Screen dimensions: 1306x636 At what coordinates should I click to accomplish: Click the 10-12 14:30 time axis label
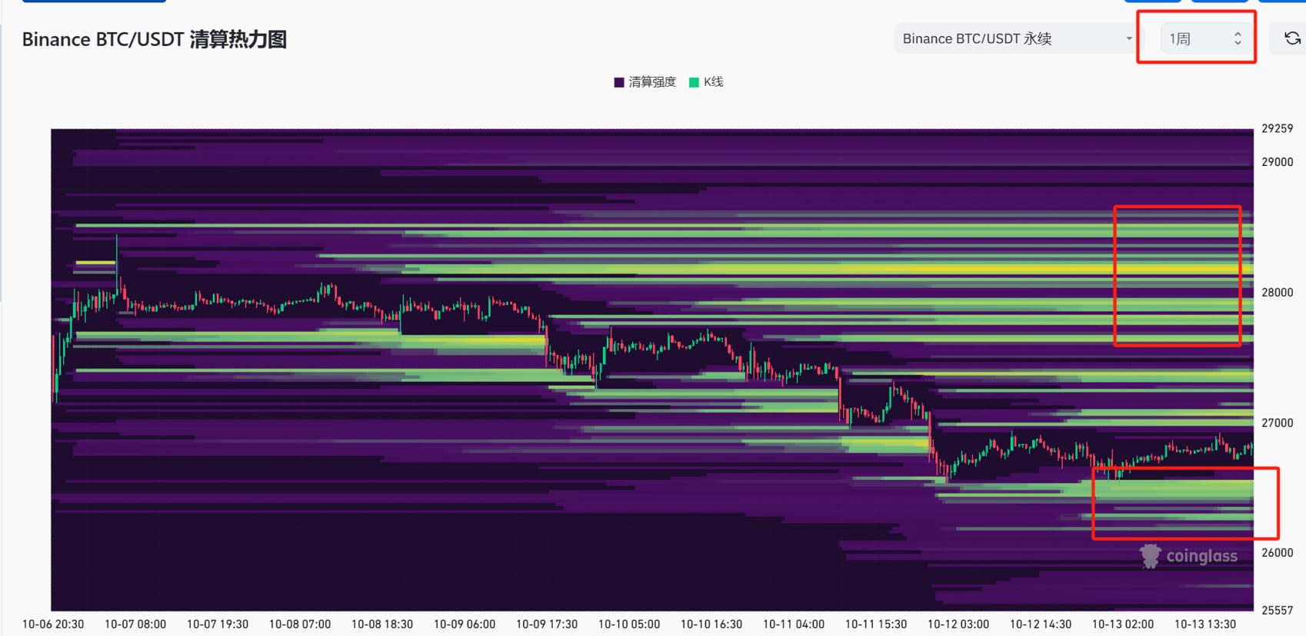pos(1041,624)
